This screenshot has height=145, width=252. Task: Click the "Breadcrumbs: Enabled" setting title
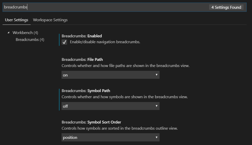click(82, 36)
